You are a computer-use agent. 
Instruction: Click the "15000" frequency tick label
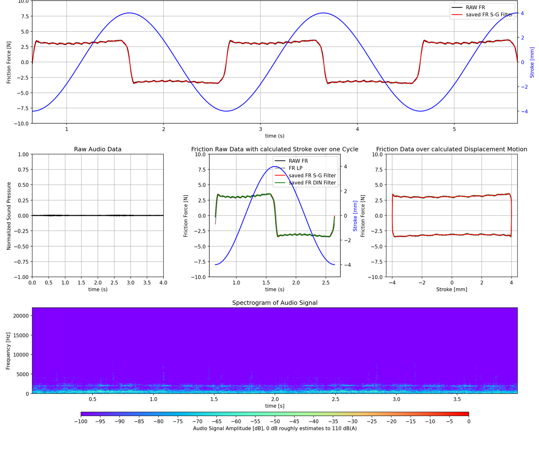coord(21,335)
